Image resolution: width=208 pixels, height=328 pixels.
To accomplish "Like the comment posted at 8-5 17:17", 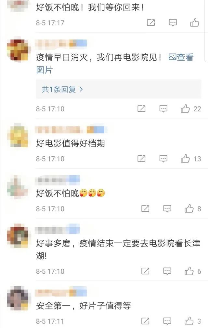I will coord(195,22).
